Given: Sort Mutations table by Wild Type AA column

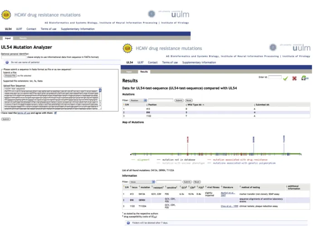Looking at the screenshot, I should click(195, 104).
